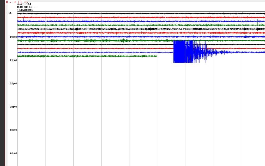Select the 00:00 time marker
Screen dimensions: 265x166
pos(14,130)
